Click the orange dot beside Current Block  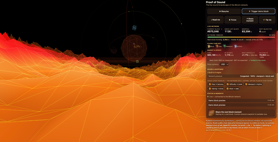[222, 29]
